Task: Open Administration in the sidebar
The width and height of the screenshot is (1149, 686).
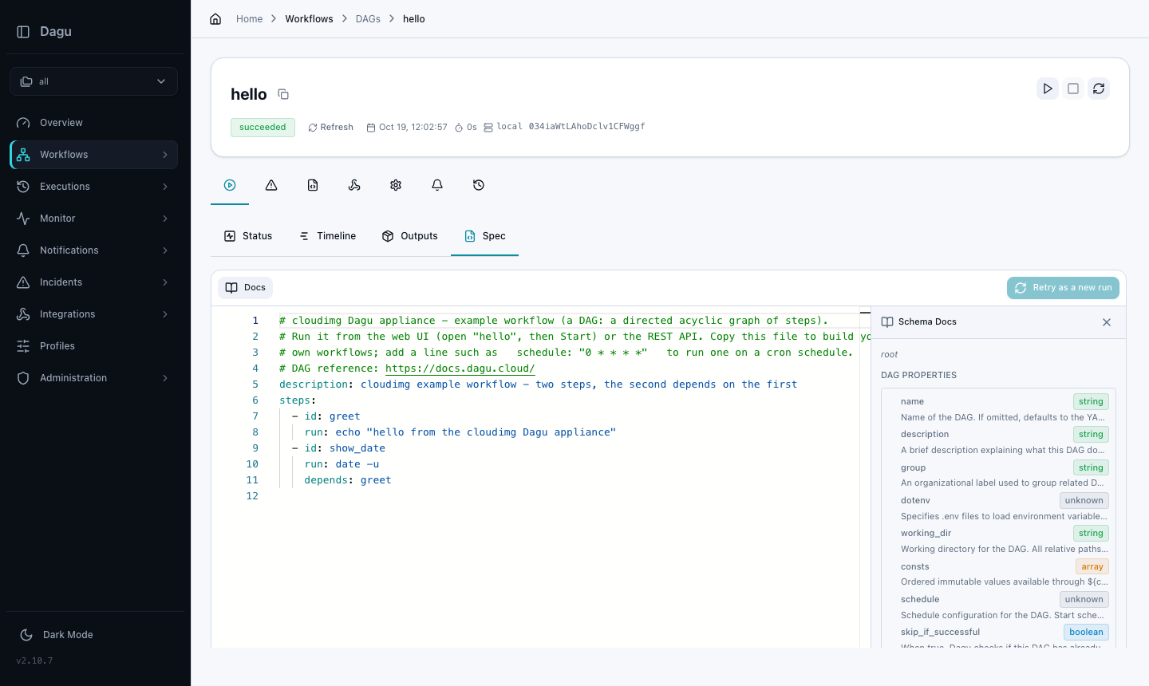Action: pyautogui.click(x=93, y=378)
